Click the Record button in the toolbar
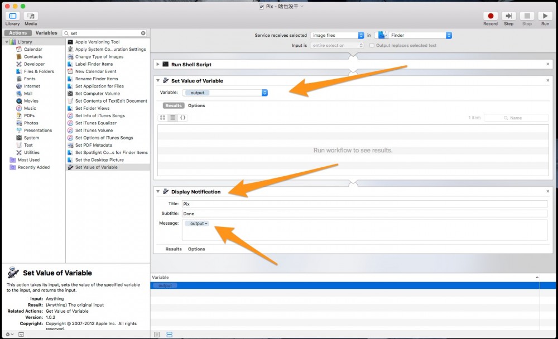The width and height of the screenshot is (558, 339). click(490, 16)
